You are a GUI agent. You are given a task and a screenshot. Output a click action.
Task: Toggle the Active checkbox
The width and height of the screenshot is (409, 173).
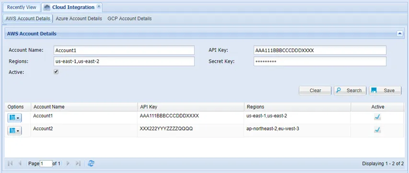[x=56, y=72]
